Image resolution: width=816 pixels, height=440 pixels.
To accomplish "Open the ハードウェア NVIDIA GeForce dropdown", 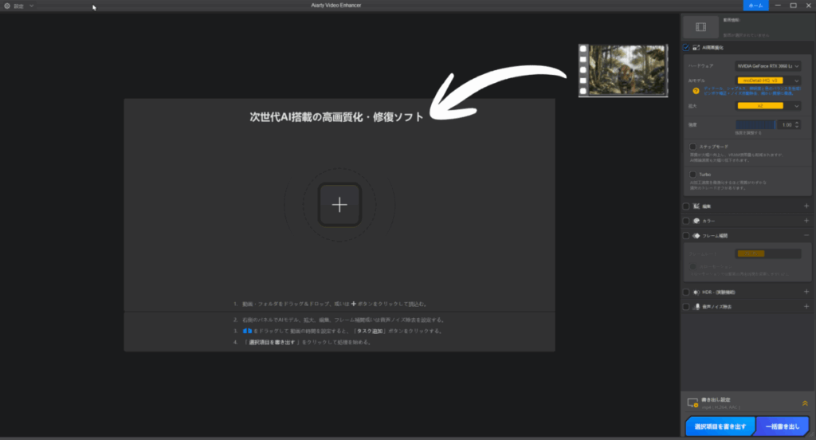I will pyautogui.click(x=768, y=66).
